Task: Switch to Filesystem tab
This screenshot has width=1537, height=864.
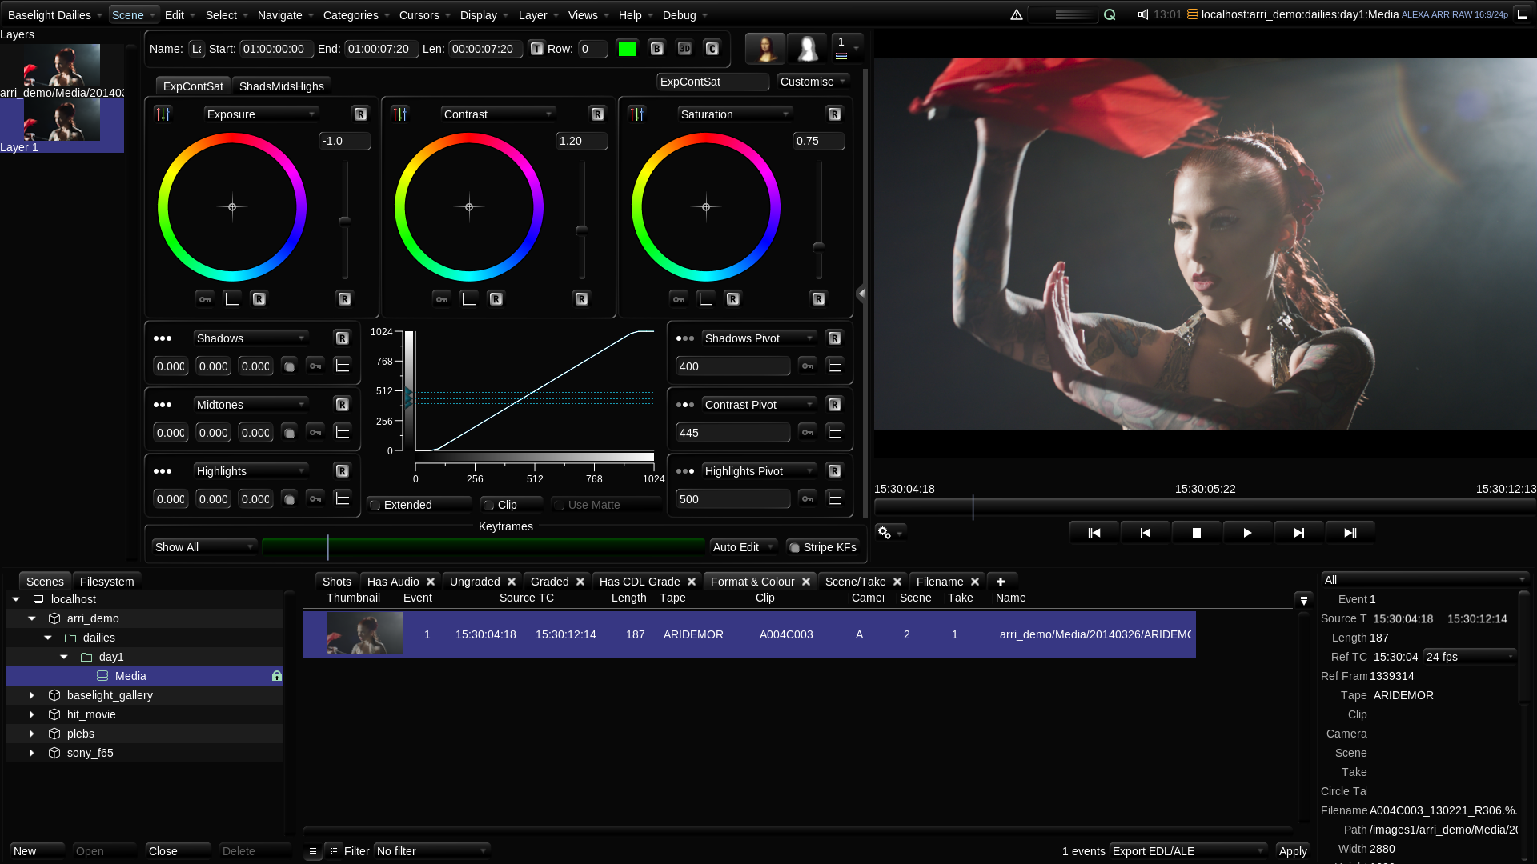Action: tap(107, 582)
